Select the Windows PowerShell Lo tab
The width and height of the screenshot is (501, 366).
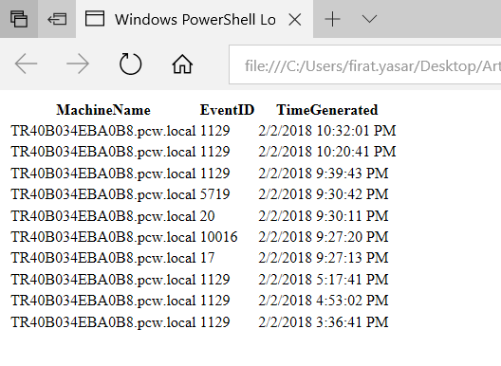click(x=195, y=19)
